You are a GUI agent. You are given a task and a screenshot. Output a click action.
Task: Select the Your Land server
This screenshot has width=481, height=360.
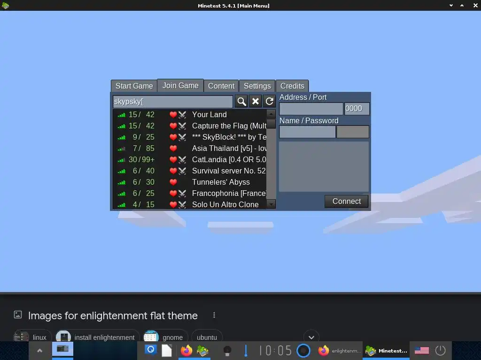190,114
